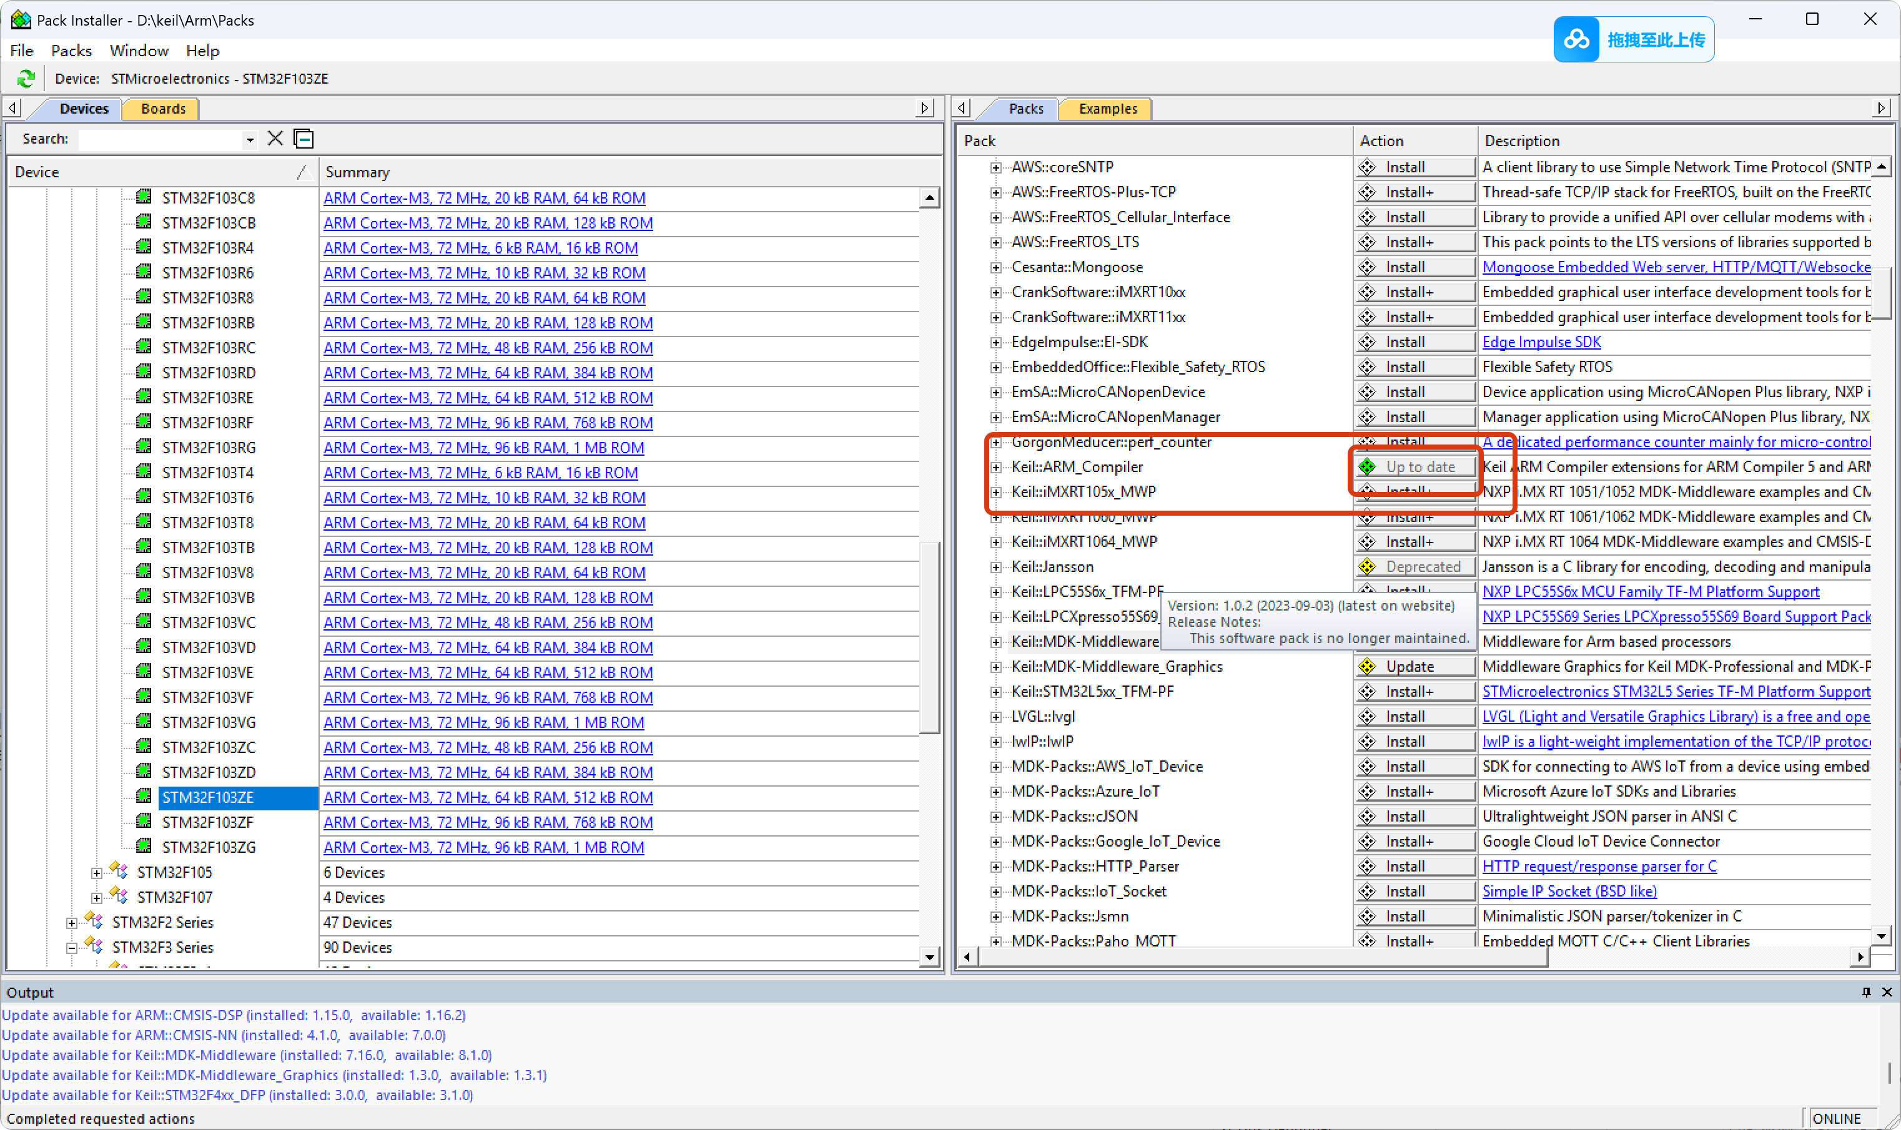Click install icon for LVGL::lvgl
This screenshot has width=1901, height=1130.
[x=1367, y=715]
